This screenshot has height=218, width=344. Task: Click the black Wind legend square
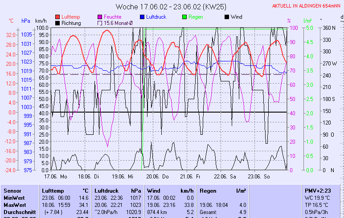[227, 17]
